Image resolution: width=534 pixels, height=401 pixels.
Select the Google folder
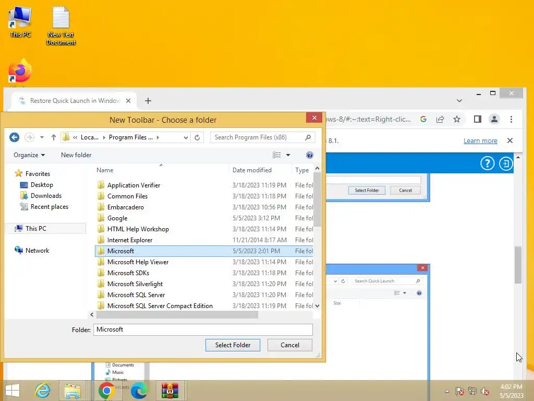pos(204,218)
